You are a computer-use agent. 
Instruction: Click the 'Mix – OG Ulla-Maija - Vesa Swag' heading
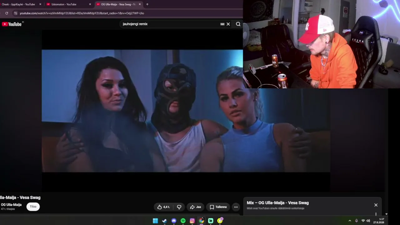click(x=278, y=203)
